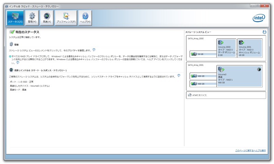
Task: Click help icon beside Smart Response description
Action: (x=178, y=75)
